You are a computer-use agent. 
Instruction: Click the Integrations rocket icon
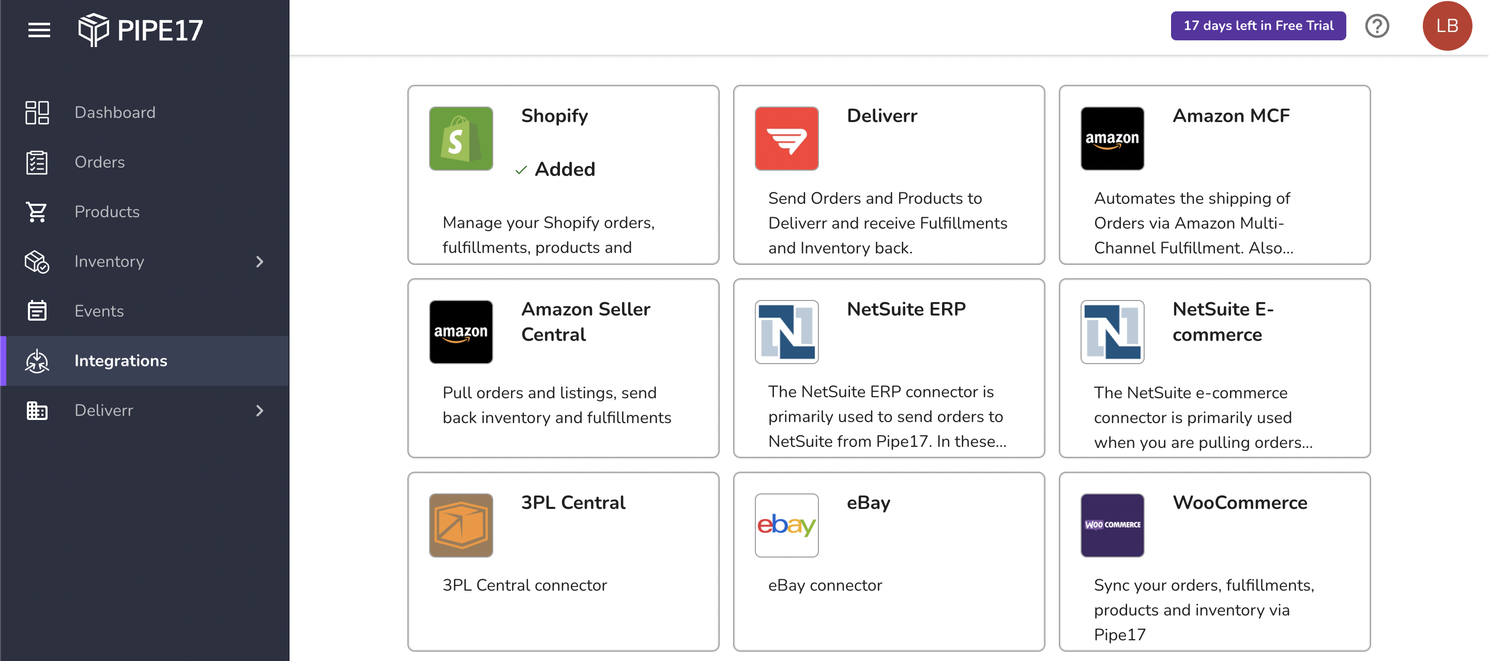click(37, 361)
